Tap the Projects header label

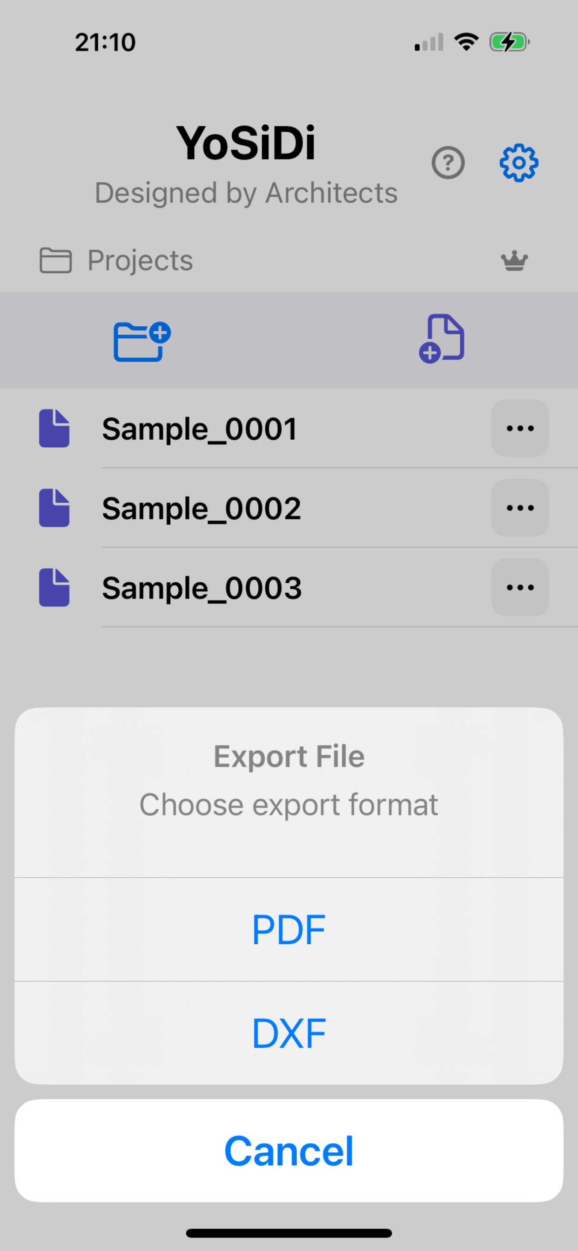(140, 260)
